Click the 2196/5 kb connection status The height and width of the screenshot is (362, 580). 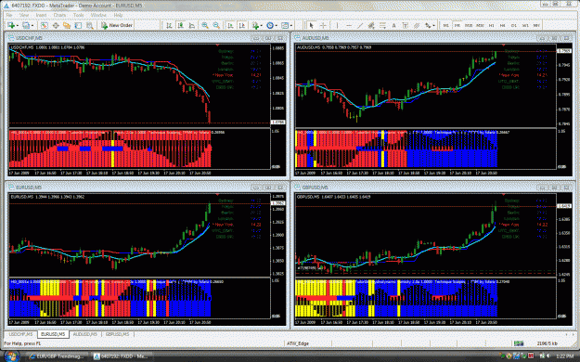pyautogui.click(x=548, y=343)
